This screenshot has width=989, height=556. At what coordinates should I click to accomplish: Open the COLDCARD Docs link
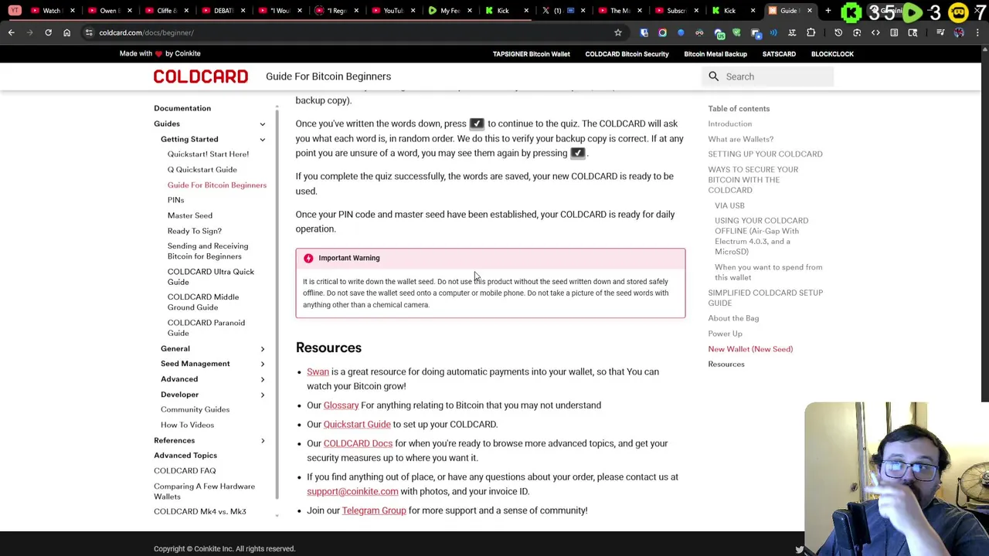click(358, 443)
